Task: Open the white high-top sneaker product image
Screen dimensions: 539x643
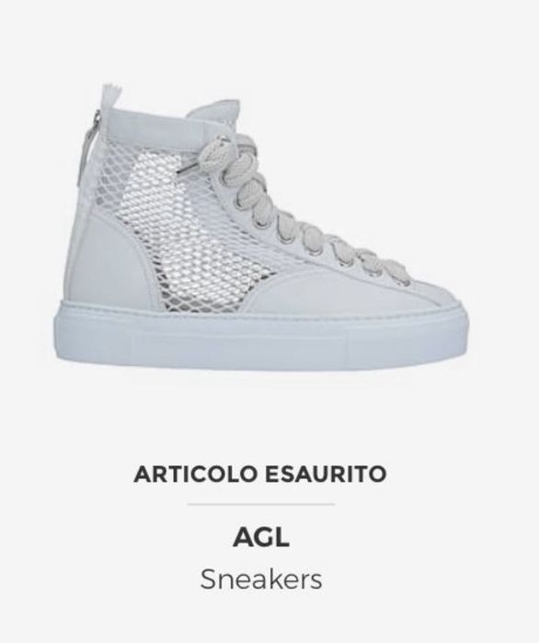Action: 261,227
